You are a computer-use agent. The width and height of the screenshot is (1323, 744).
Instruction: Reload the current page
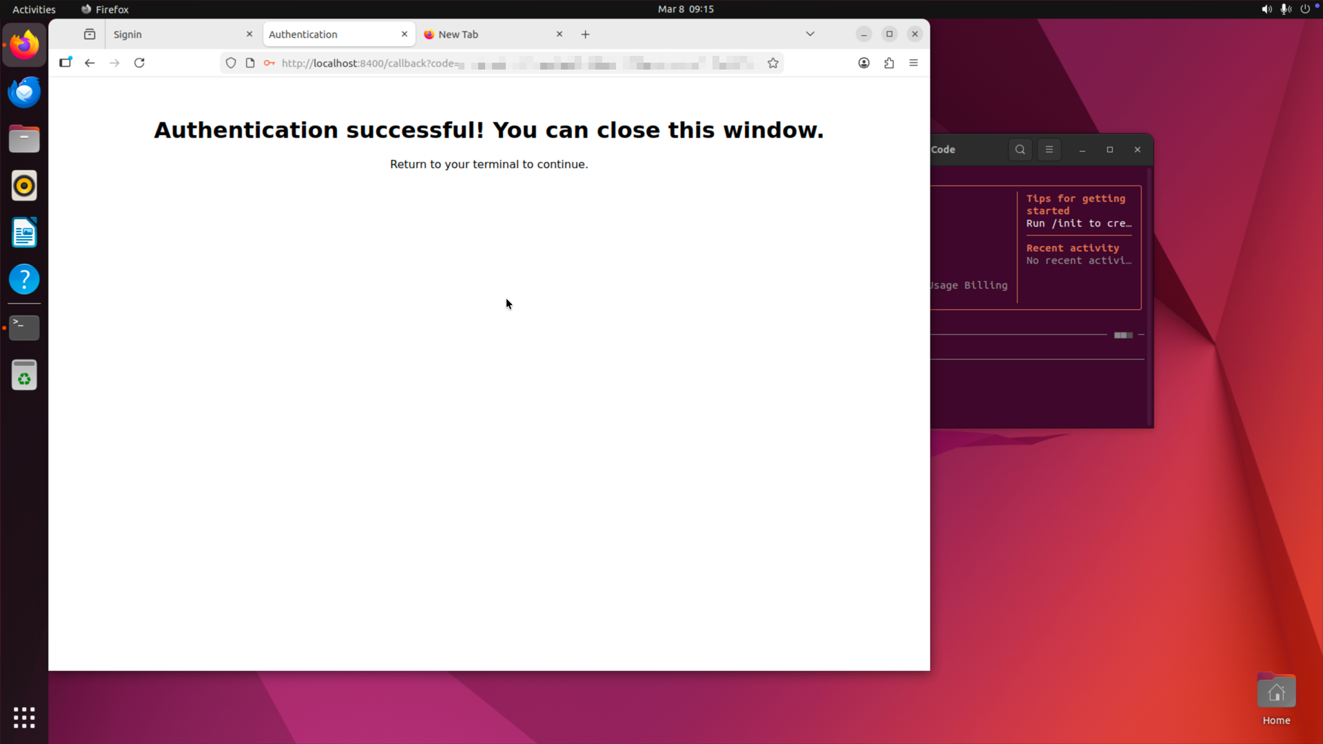coord(139,63)
